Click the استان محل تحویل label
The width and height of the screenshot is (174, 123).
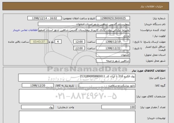(x=155, y=55)
